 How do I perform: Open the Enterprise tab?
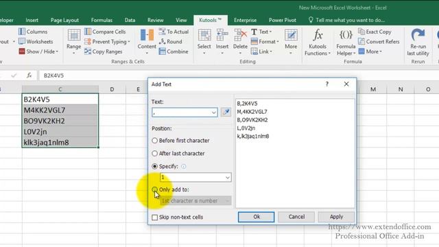point(246,20)
